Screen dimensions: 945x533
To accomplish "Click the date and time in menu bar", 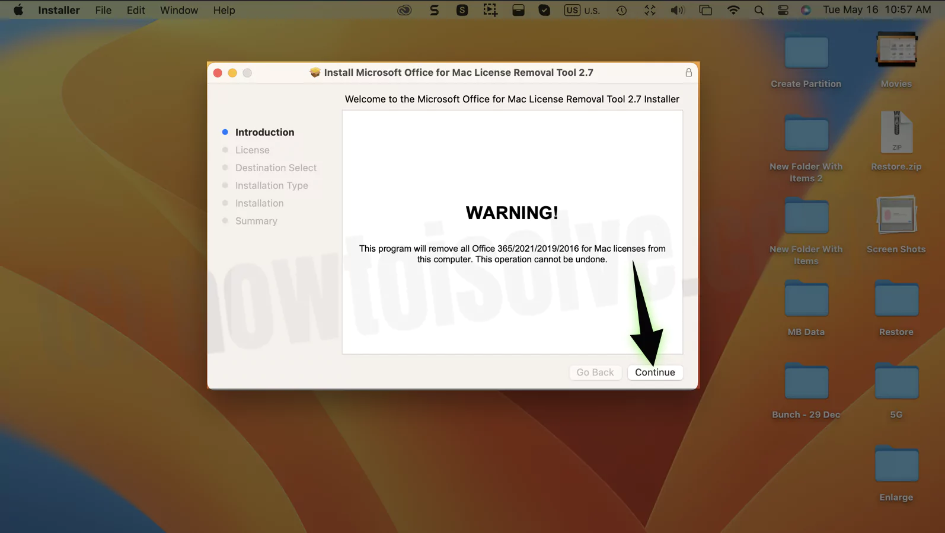I will point(876,10).
